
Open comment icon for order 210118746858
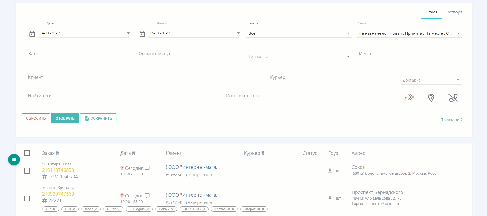pyautogui.click(x=147, y=168)
